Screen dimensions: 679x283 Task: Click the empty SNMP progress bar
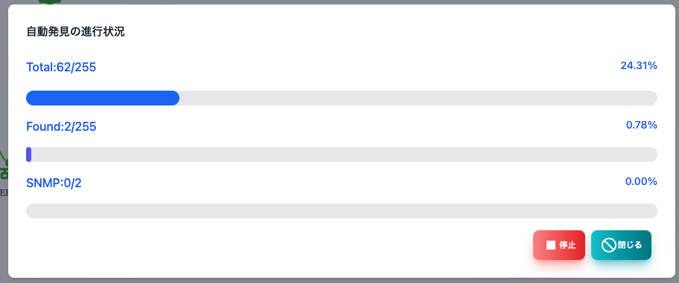click(342, 211)
